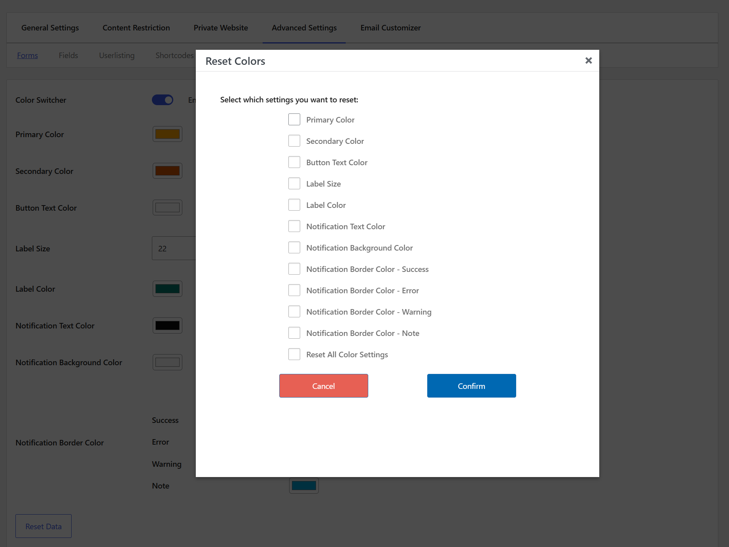
Task: Open the Primary Color swatch
Action: (167, 134)
